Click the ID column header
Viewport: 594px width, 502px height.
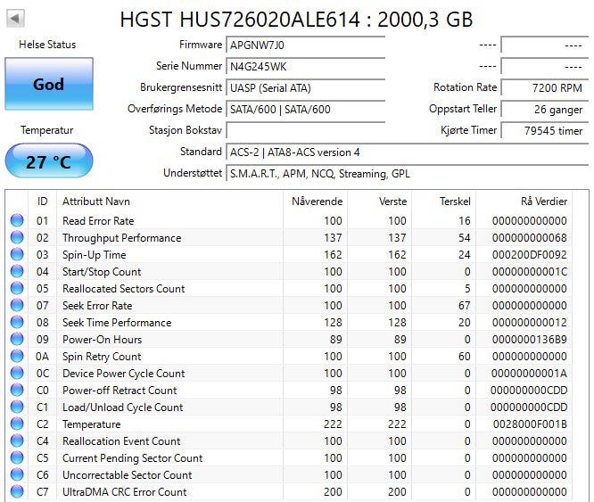[x=43, y=201]
